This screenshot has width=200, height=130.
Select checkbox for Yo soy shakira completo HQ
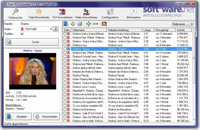(65, 106)
